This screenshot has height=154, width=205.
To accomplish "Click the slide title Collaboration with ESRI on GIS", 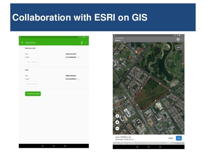I will point(80,17).
